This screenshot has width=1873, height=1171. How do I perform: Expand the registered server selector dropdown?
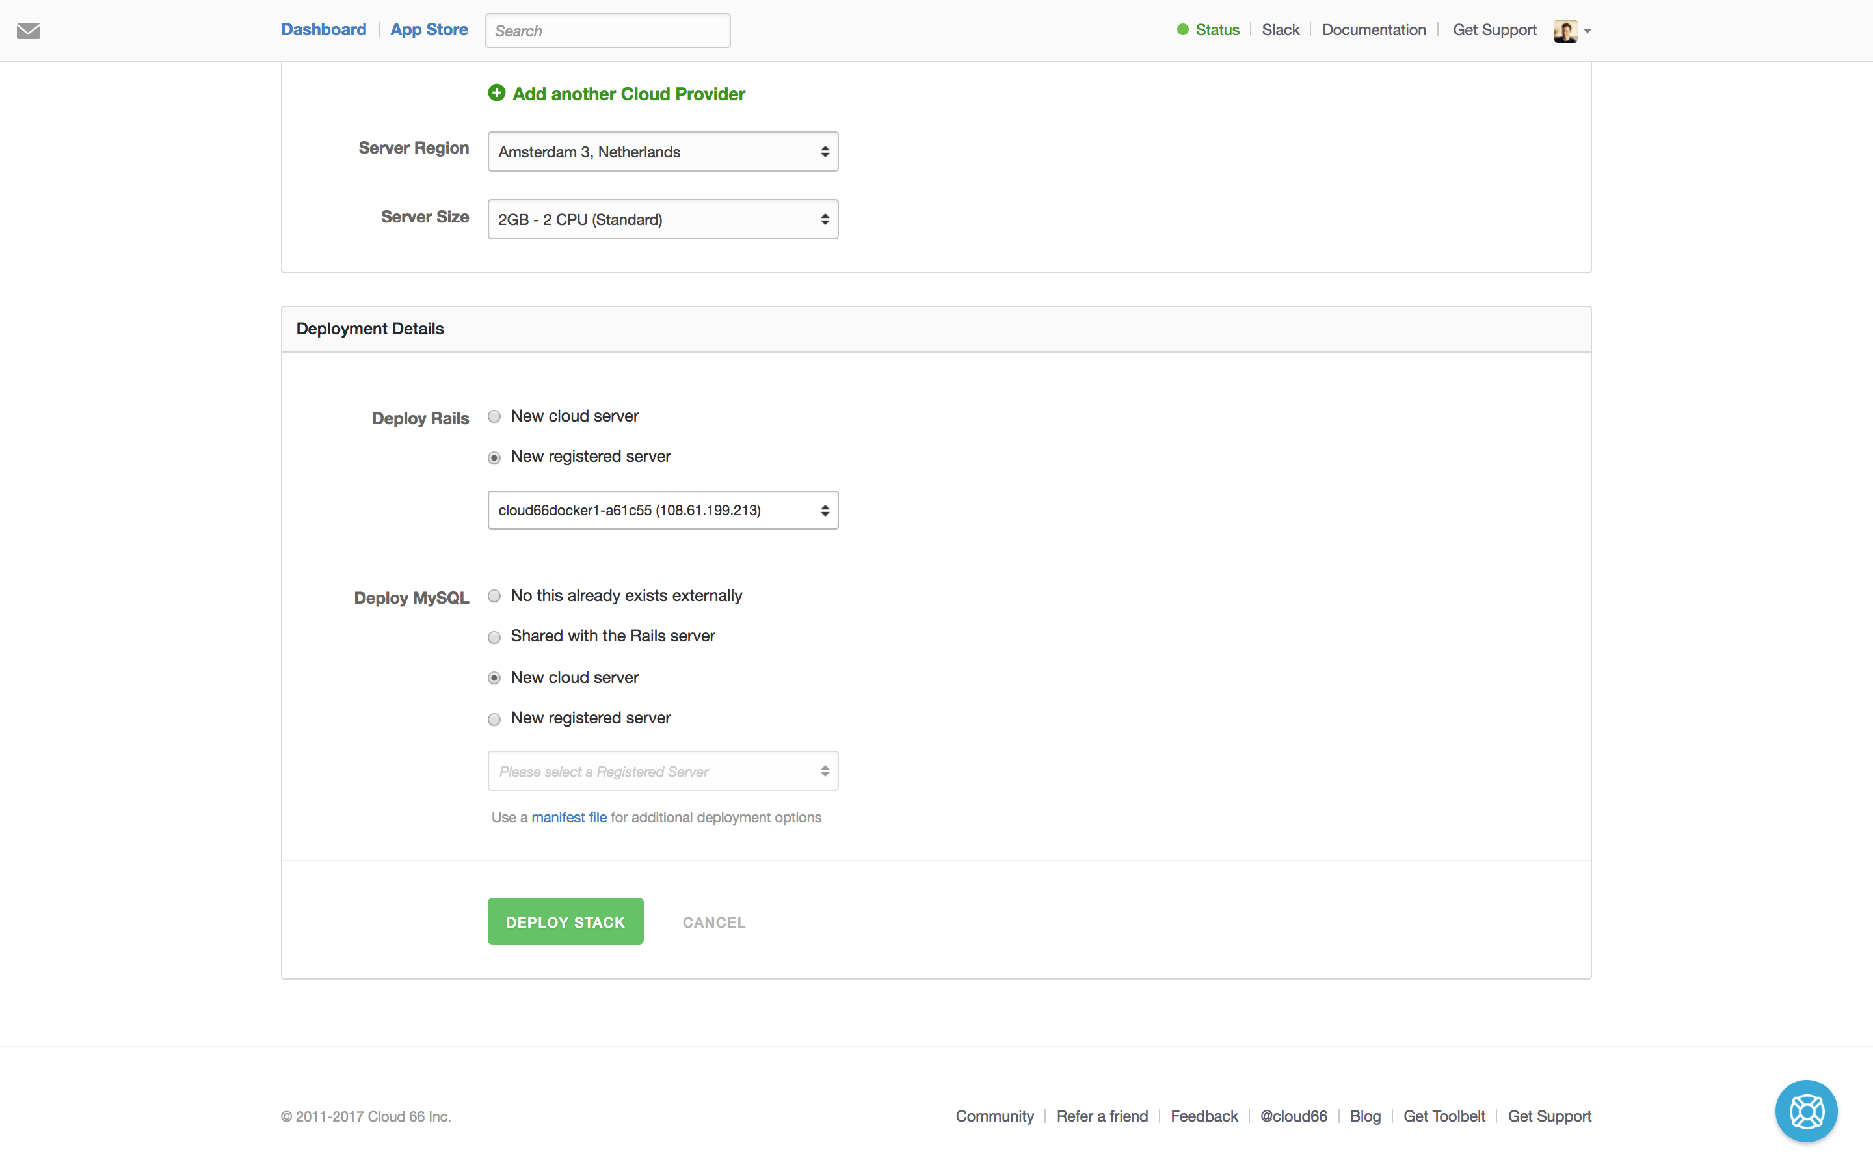click(x=662, y=770)
